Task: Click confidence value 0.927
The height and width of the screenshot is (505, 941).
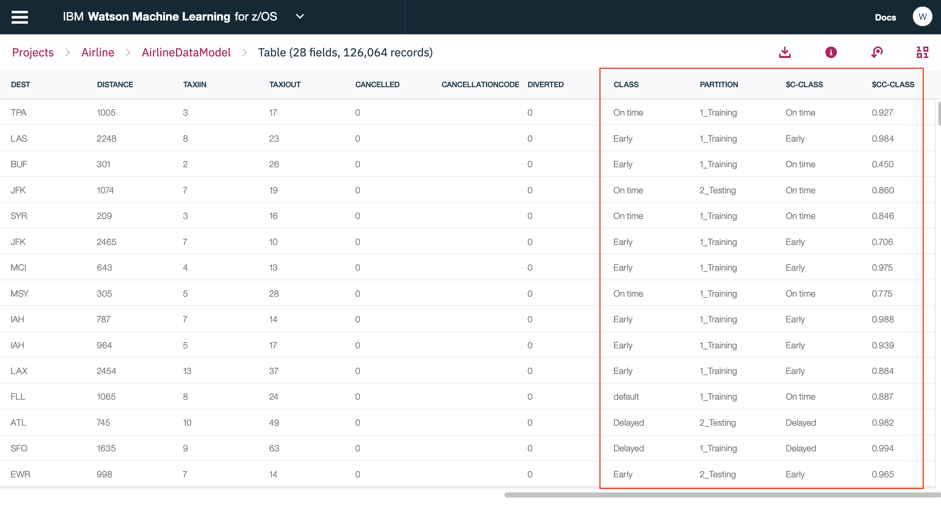Action: click(883, 112)
